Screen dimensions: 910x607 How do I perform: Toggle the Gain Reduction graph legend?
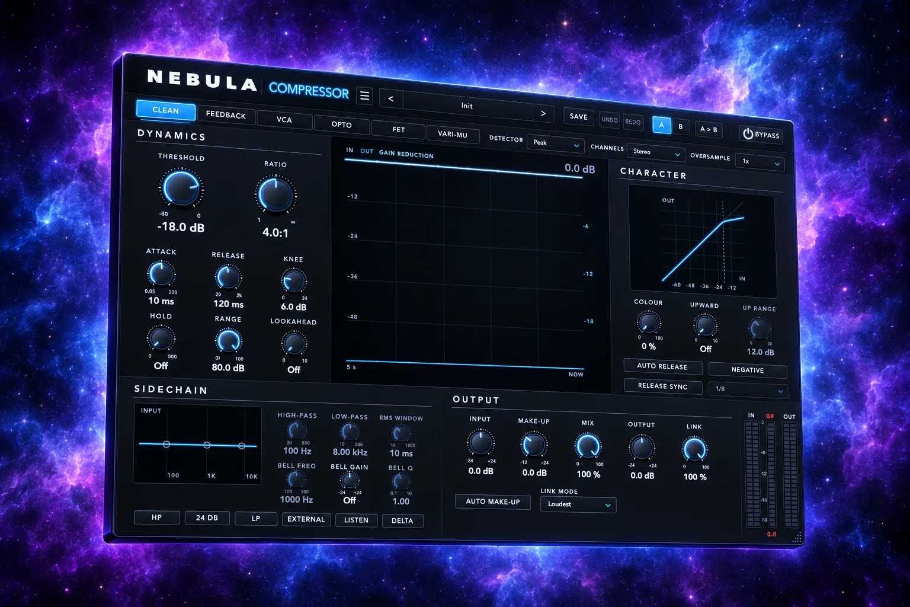pyautogui.click(x=406, y=154)
